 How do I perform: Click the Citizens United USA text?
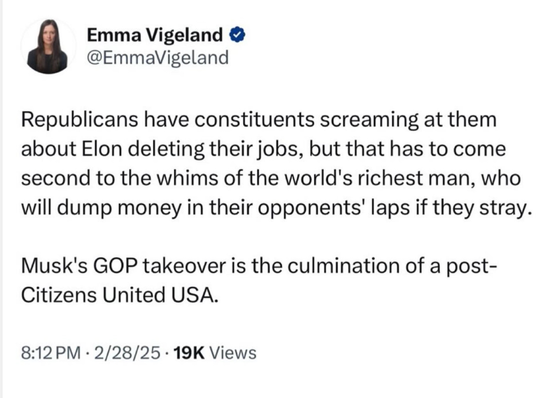pyautogui.click(x=117, y=295)
